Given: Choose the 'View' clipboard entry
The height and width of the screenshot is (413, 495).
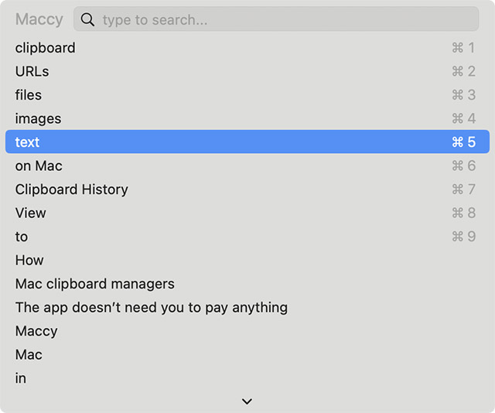Looking at the screenshot, I should click(31, 213).
